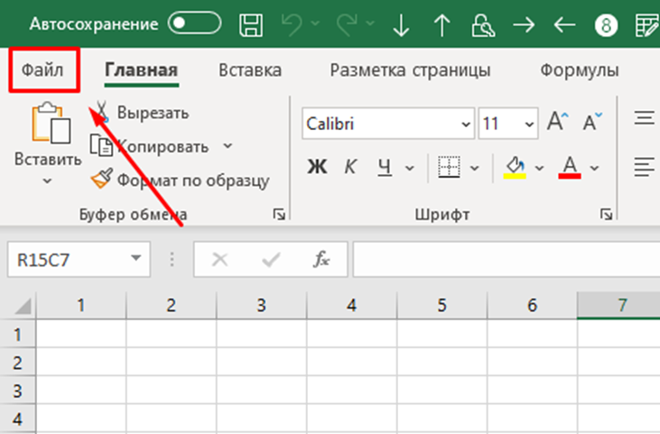Viewport: 660px width, 434px height.
Task: Select column header 5
Action: click(442, 305)
